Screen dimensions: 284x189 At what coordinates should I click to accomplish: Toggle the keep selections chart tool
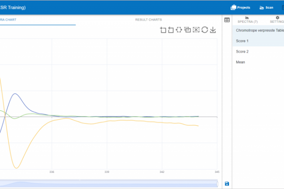pos(187,30)
